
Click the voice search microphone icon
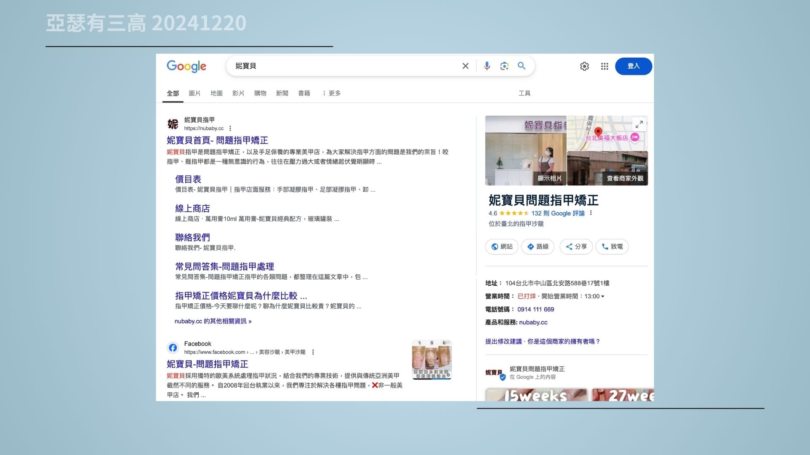pyautogui.click(x=487, y=66)
